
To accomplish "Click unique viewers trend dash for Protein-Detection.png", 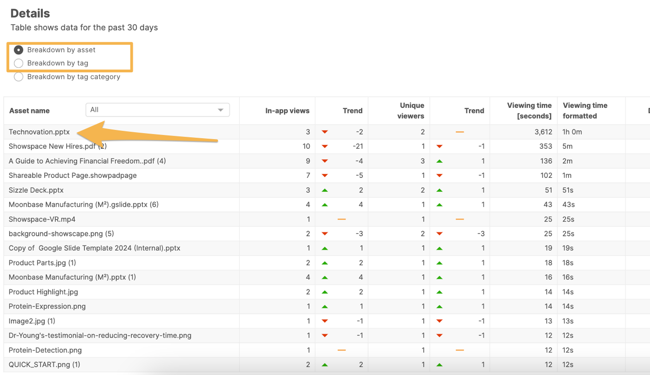I will coord(460,350).
